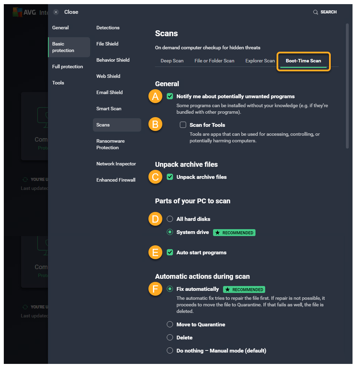The height and width of the screenshot is (367, 357).
Task: Open the Enhanced Firewall section
Action: click(x=116, y=180)
